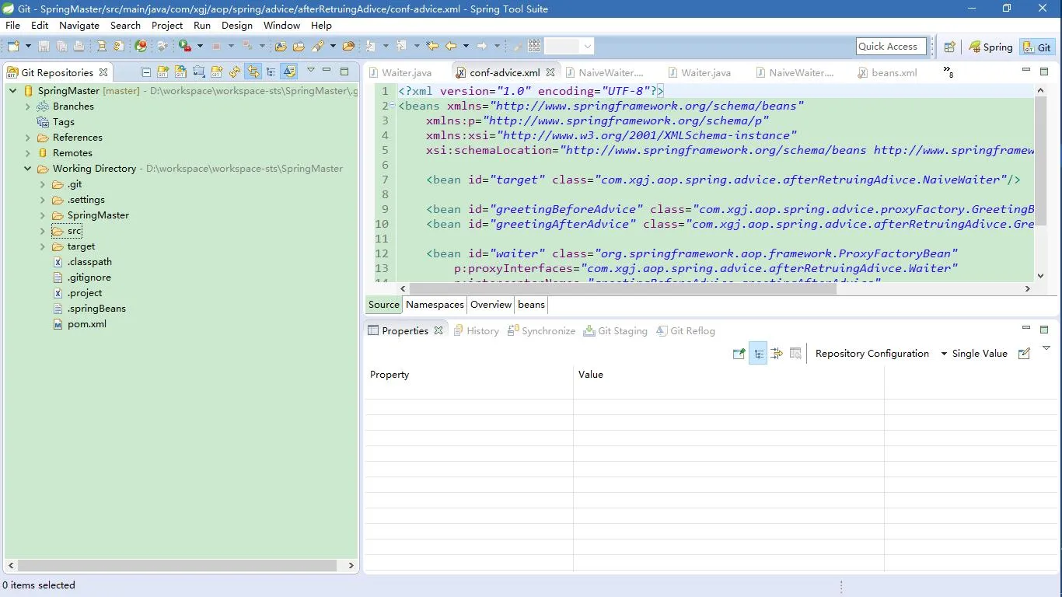Image resolution: width=1062 pixels, height=597 pixels.
Task: Collapse all in Git Repositories view
Action: click(145, 72)
